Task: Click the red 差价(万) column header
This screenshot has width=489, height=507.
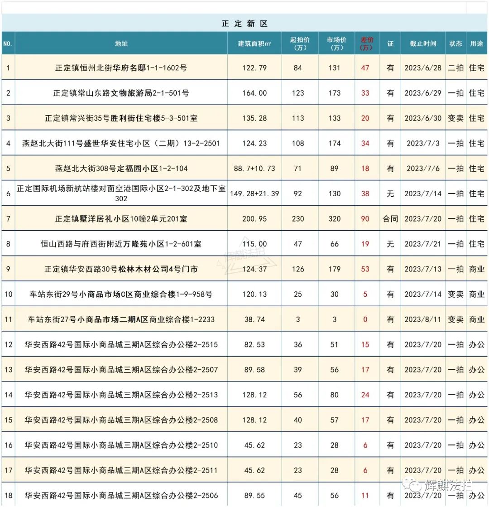Action: (x=367, y=43)
